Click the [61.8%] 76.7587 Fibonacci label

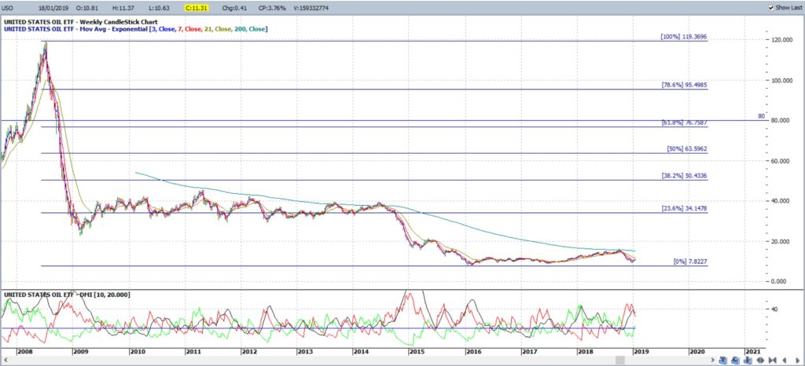[x=685, y=123]
